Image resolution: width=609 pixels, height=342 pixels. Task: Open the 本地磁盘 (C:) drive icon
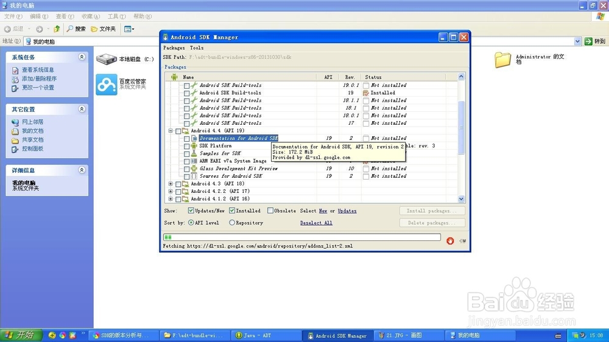point(107,59)
